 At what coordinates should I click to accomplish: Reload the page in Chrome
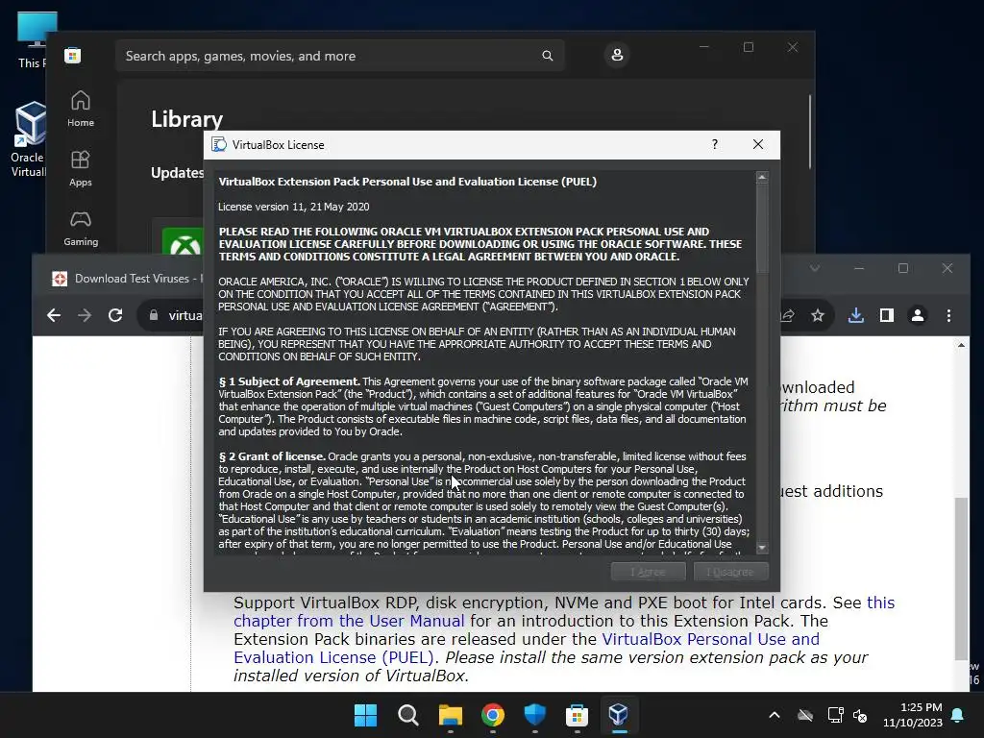pyautogui.click(x=115, y=315)
